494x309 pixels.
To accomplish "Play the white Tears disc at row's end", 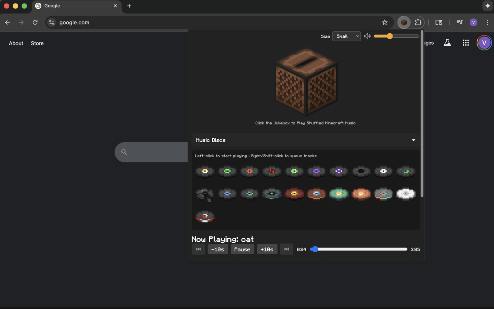I will click(x=406, y=194).
